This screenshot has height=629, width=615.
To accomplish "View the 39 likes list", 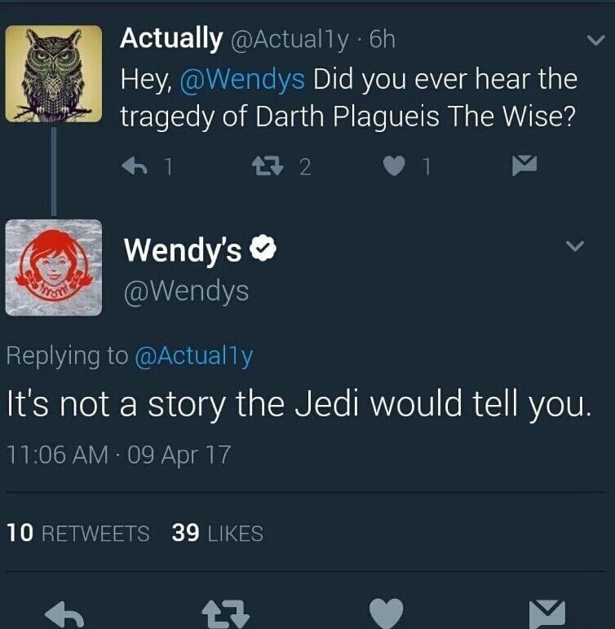I will point(218,534).
